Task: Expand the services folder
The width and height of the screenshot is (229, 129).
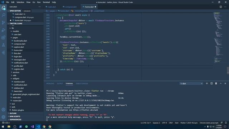Action: [x=16, y=72]
